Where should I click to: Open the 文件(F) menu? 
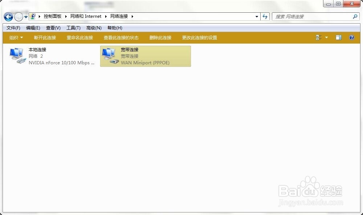13,28
